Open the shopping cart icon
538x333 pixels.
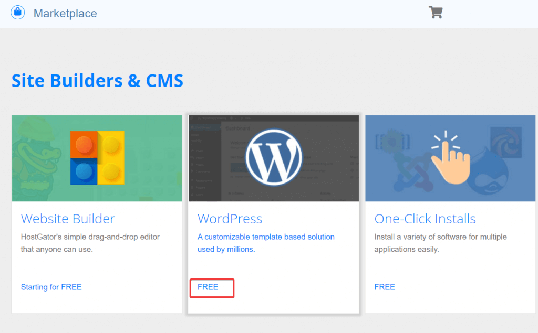pyautogui.click(x=436, y=13)
